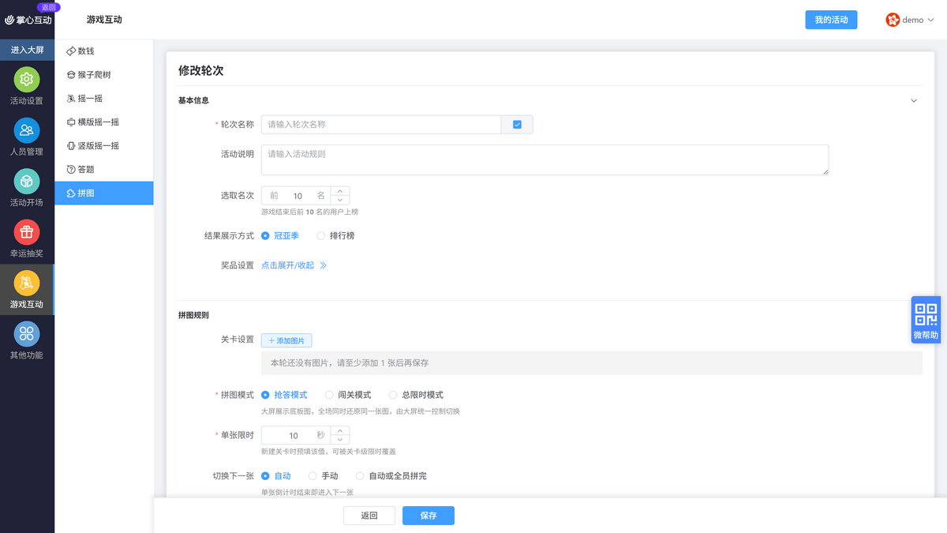Viewport: 947px width, 533px height.
Task: Open 游戏互动 sidebar icon
Action: [x=27, y=283]
